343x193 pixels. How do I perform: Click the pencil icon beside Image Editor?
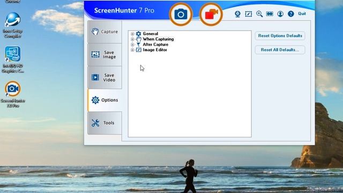138,50
